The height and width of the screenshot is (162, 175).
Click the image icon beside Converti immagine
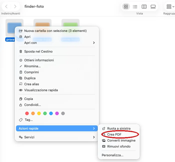[x=104, y=141]
